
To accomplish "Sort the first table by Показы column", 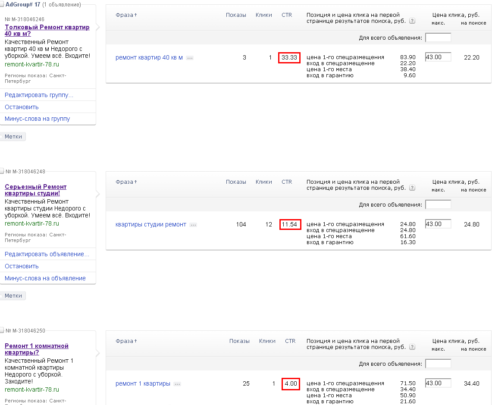I will tap(236, 15).
